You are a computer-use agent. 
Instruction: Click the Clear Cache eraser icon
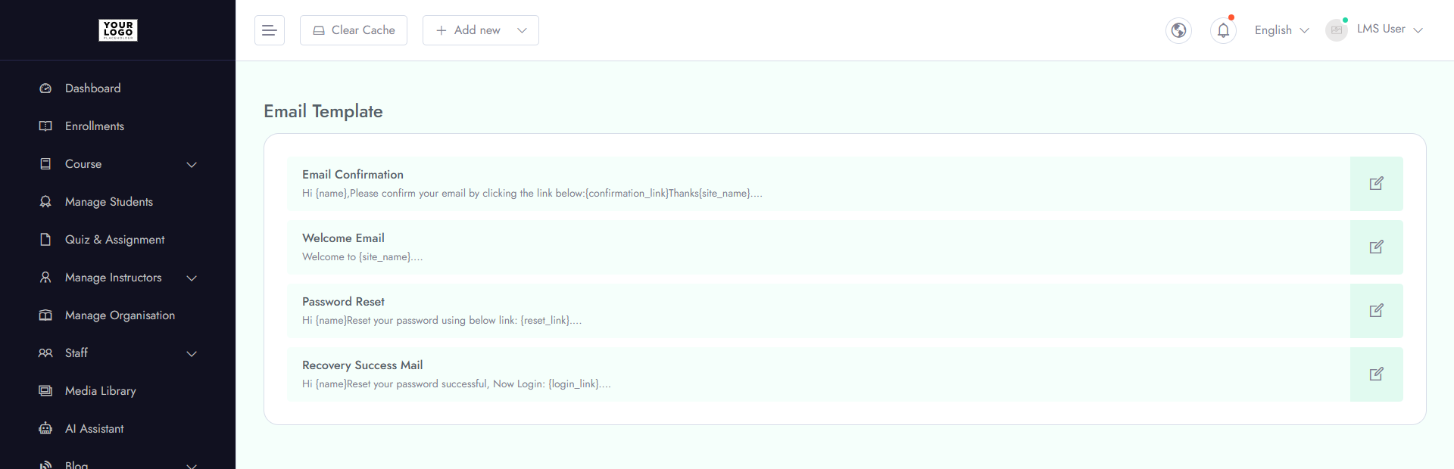[319, 30]
